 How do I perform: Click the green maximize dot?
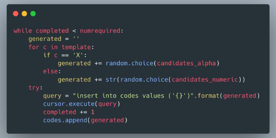pyautogui.click(x=33, y=14)
